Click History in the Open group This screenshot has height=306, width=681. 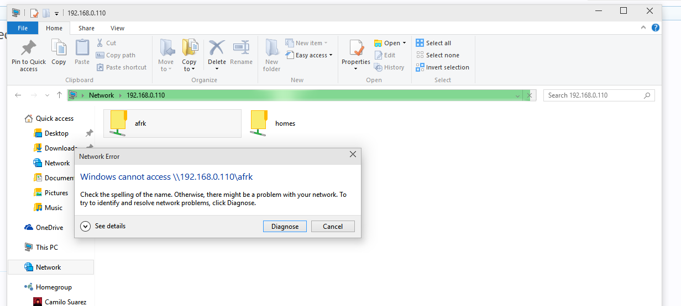[389, 67]
